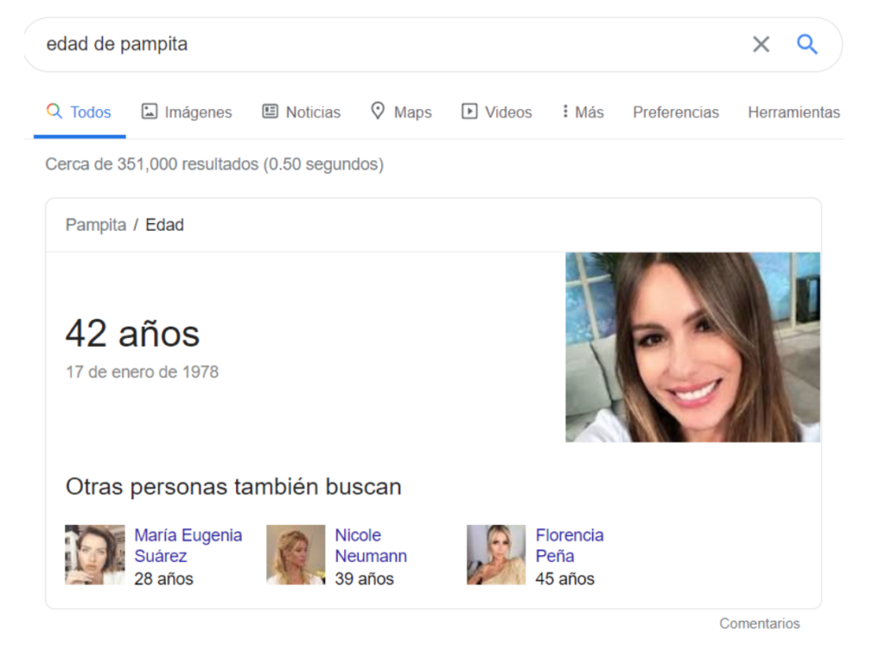Open Herramientas search tools
This screenshot has height=652, width=879.
click(794, 112)
